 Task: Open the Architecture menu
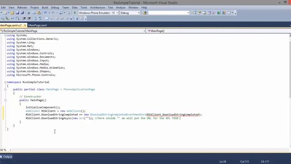point(97,7)
